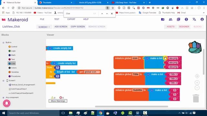Viewport: 207px width, 116px height.
Task: Click the COPY SCREEN button
Action: [x=78, y=26]
